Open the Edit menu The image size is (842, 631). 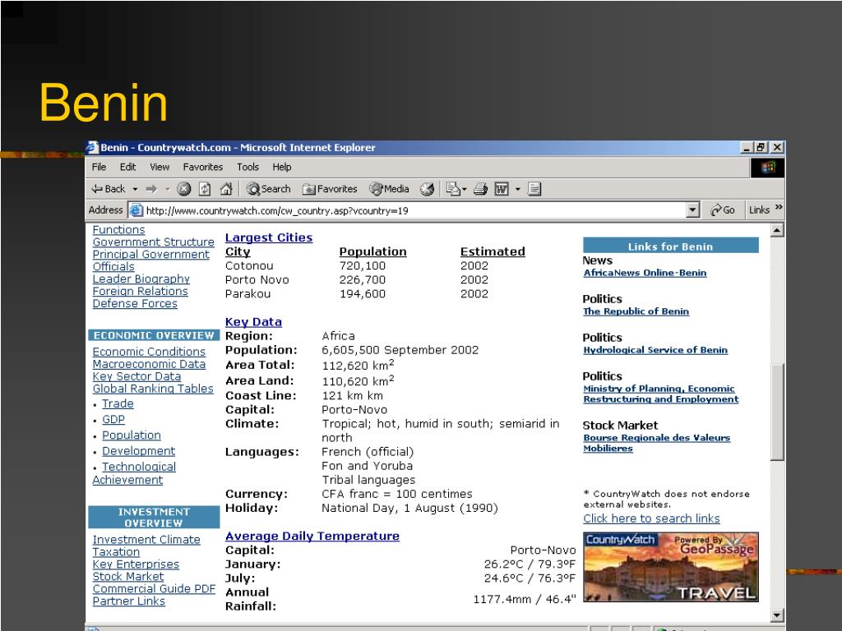[127, 168]
